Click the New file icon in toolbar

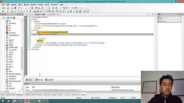pos(3,8)
